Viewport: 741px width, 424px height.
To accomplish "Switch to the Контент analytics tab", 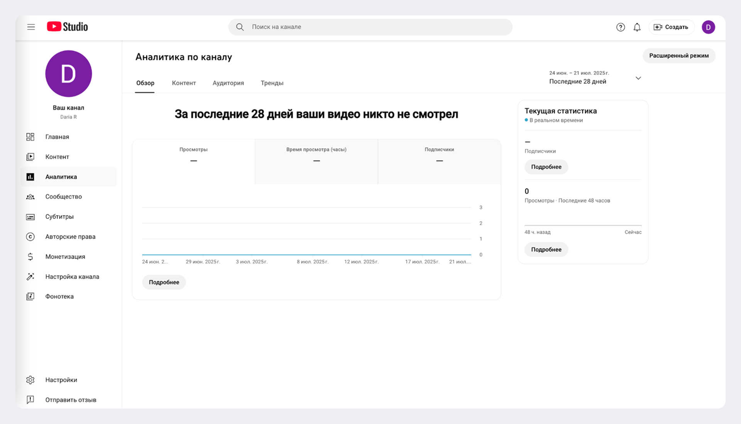I will (x=184, y=83).
